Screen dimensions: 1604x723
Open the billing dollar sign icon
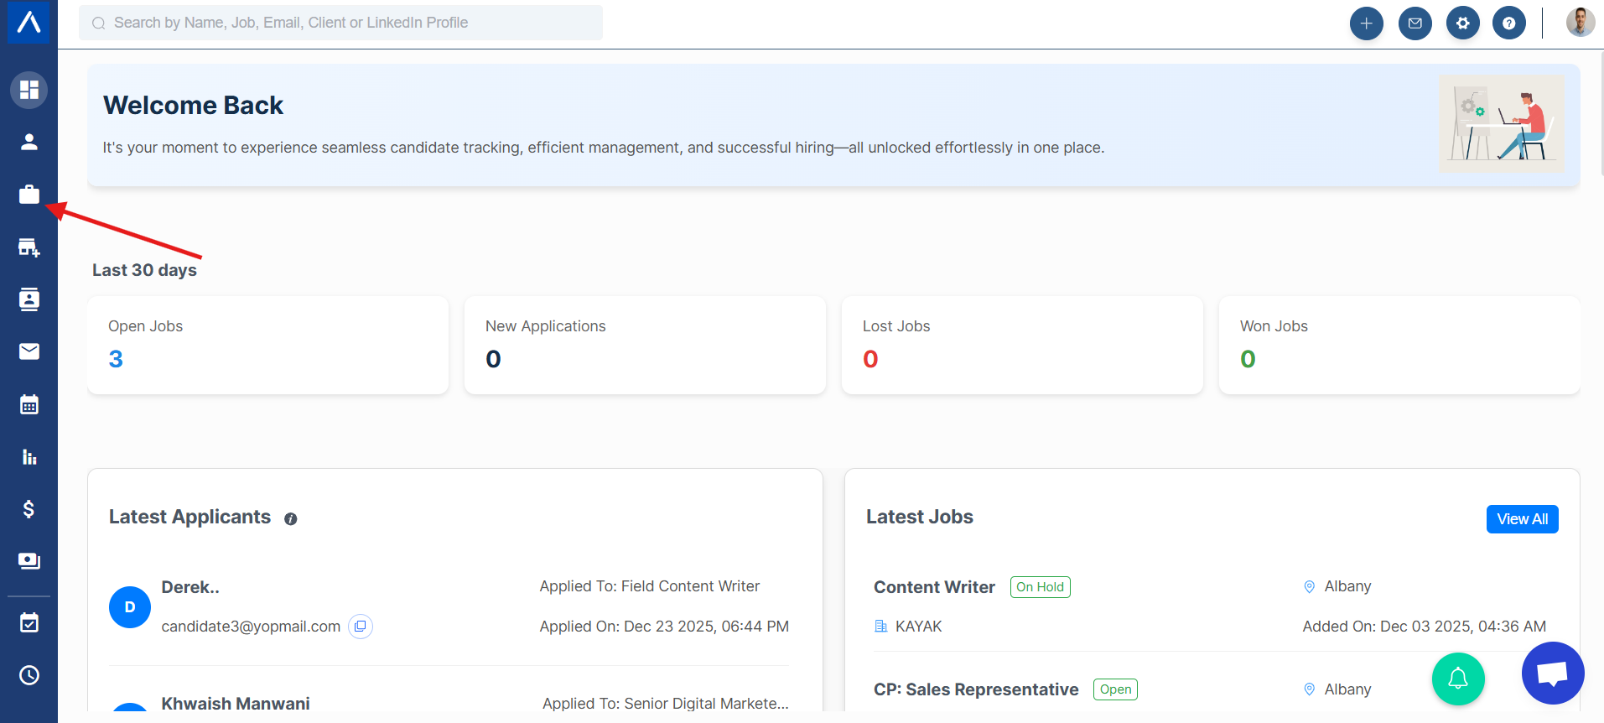(29, 509)
